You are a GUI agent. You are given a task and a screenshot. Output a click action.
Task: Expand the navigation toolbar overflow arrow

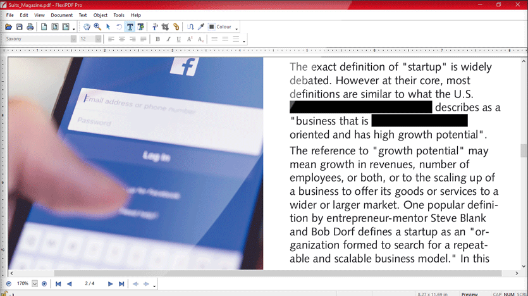(x=154, y=286)
